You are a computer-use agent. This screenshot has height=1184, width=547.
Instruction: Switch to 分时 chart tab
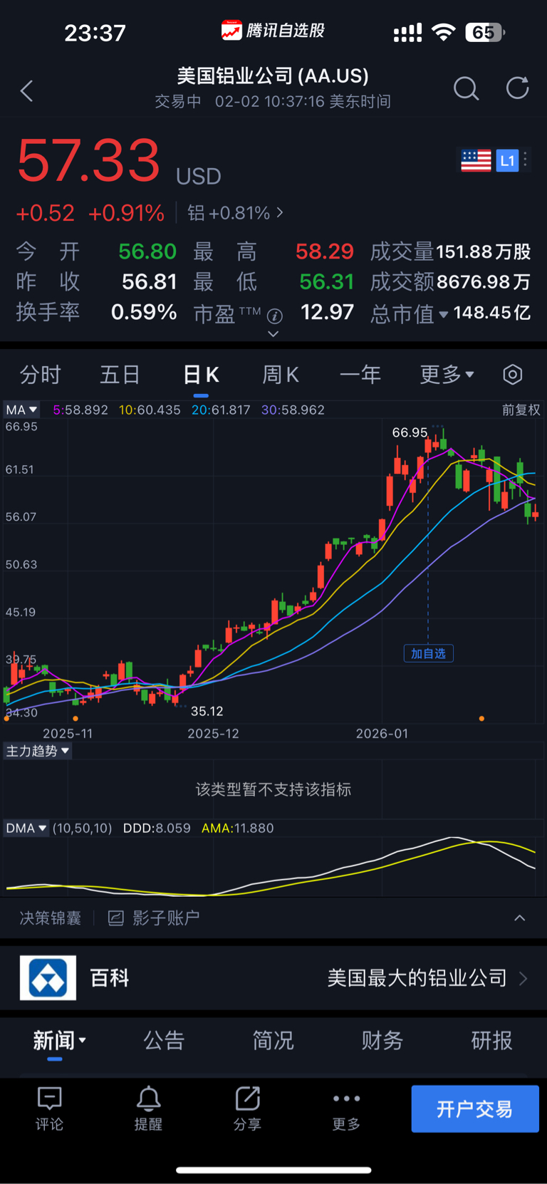point(40,374)
